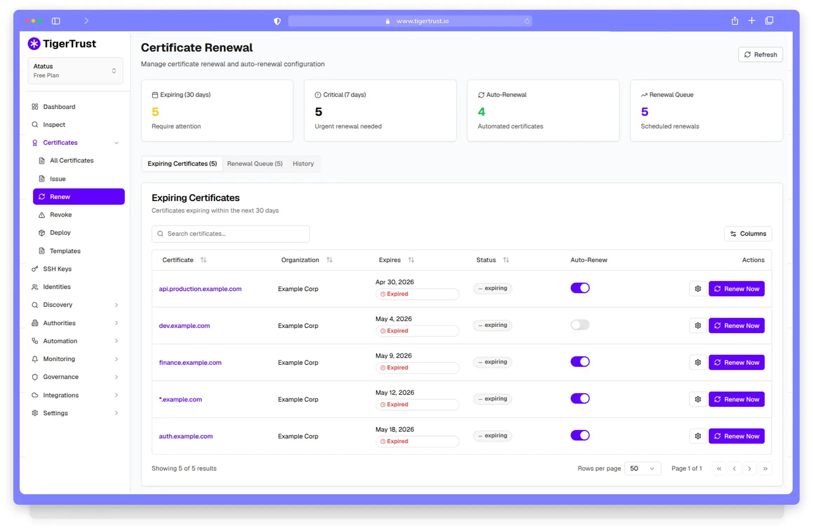The height and width of the screenshot is (530, 813).
Task: Sort by Certificate column arrows
Action: tap(204, 260)
